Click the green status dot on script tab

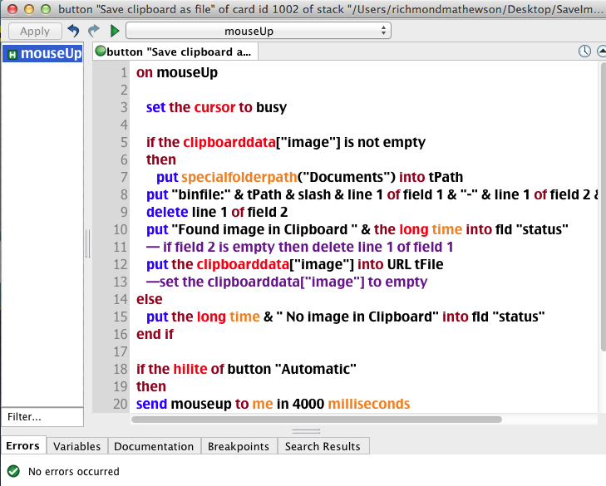[x=101, y=52]
